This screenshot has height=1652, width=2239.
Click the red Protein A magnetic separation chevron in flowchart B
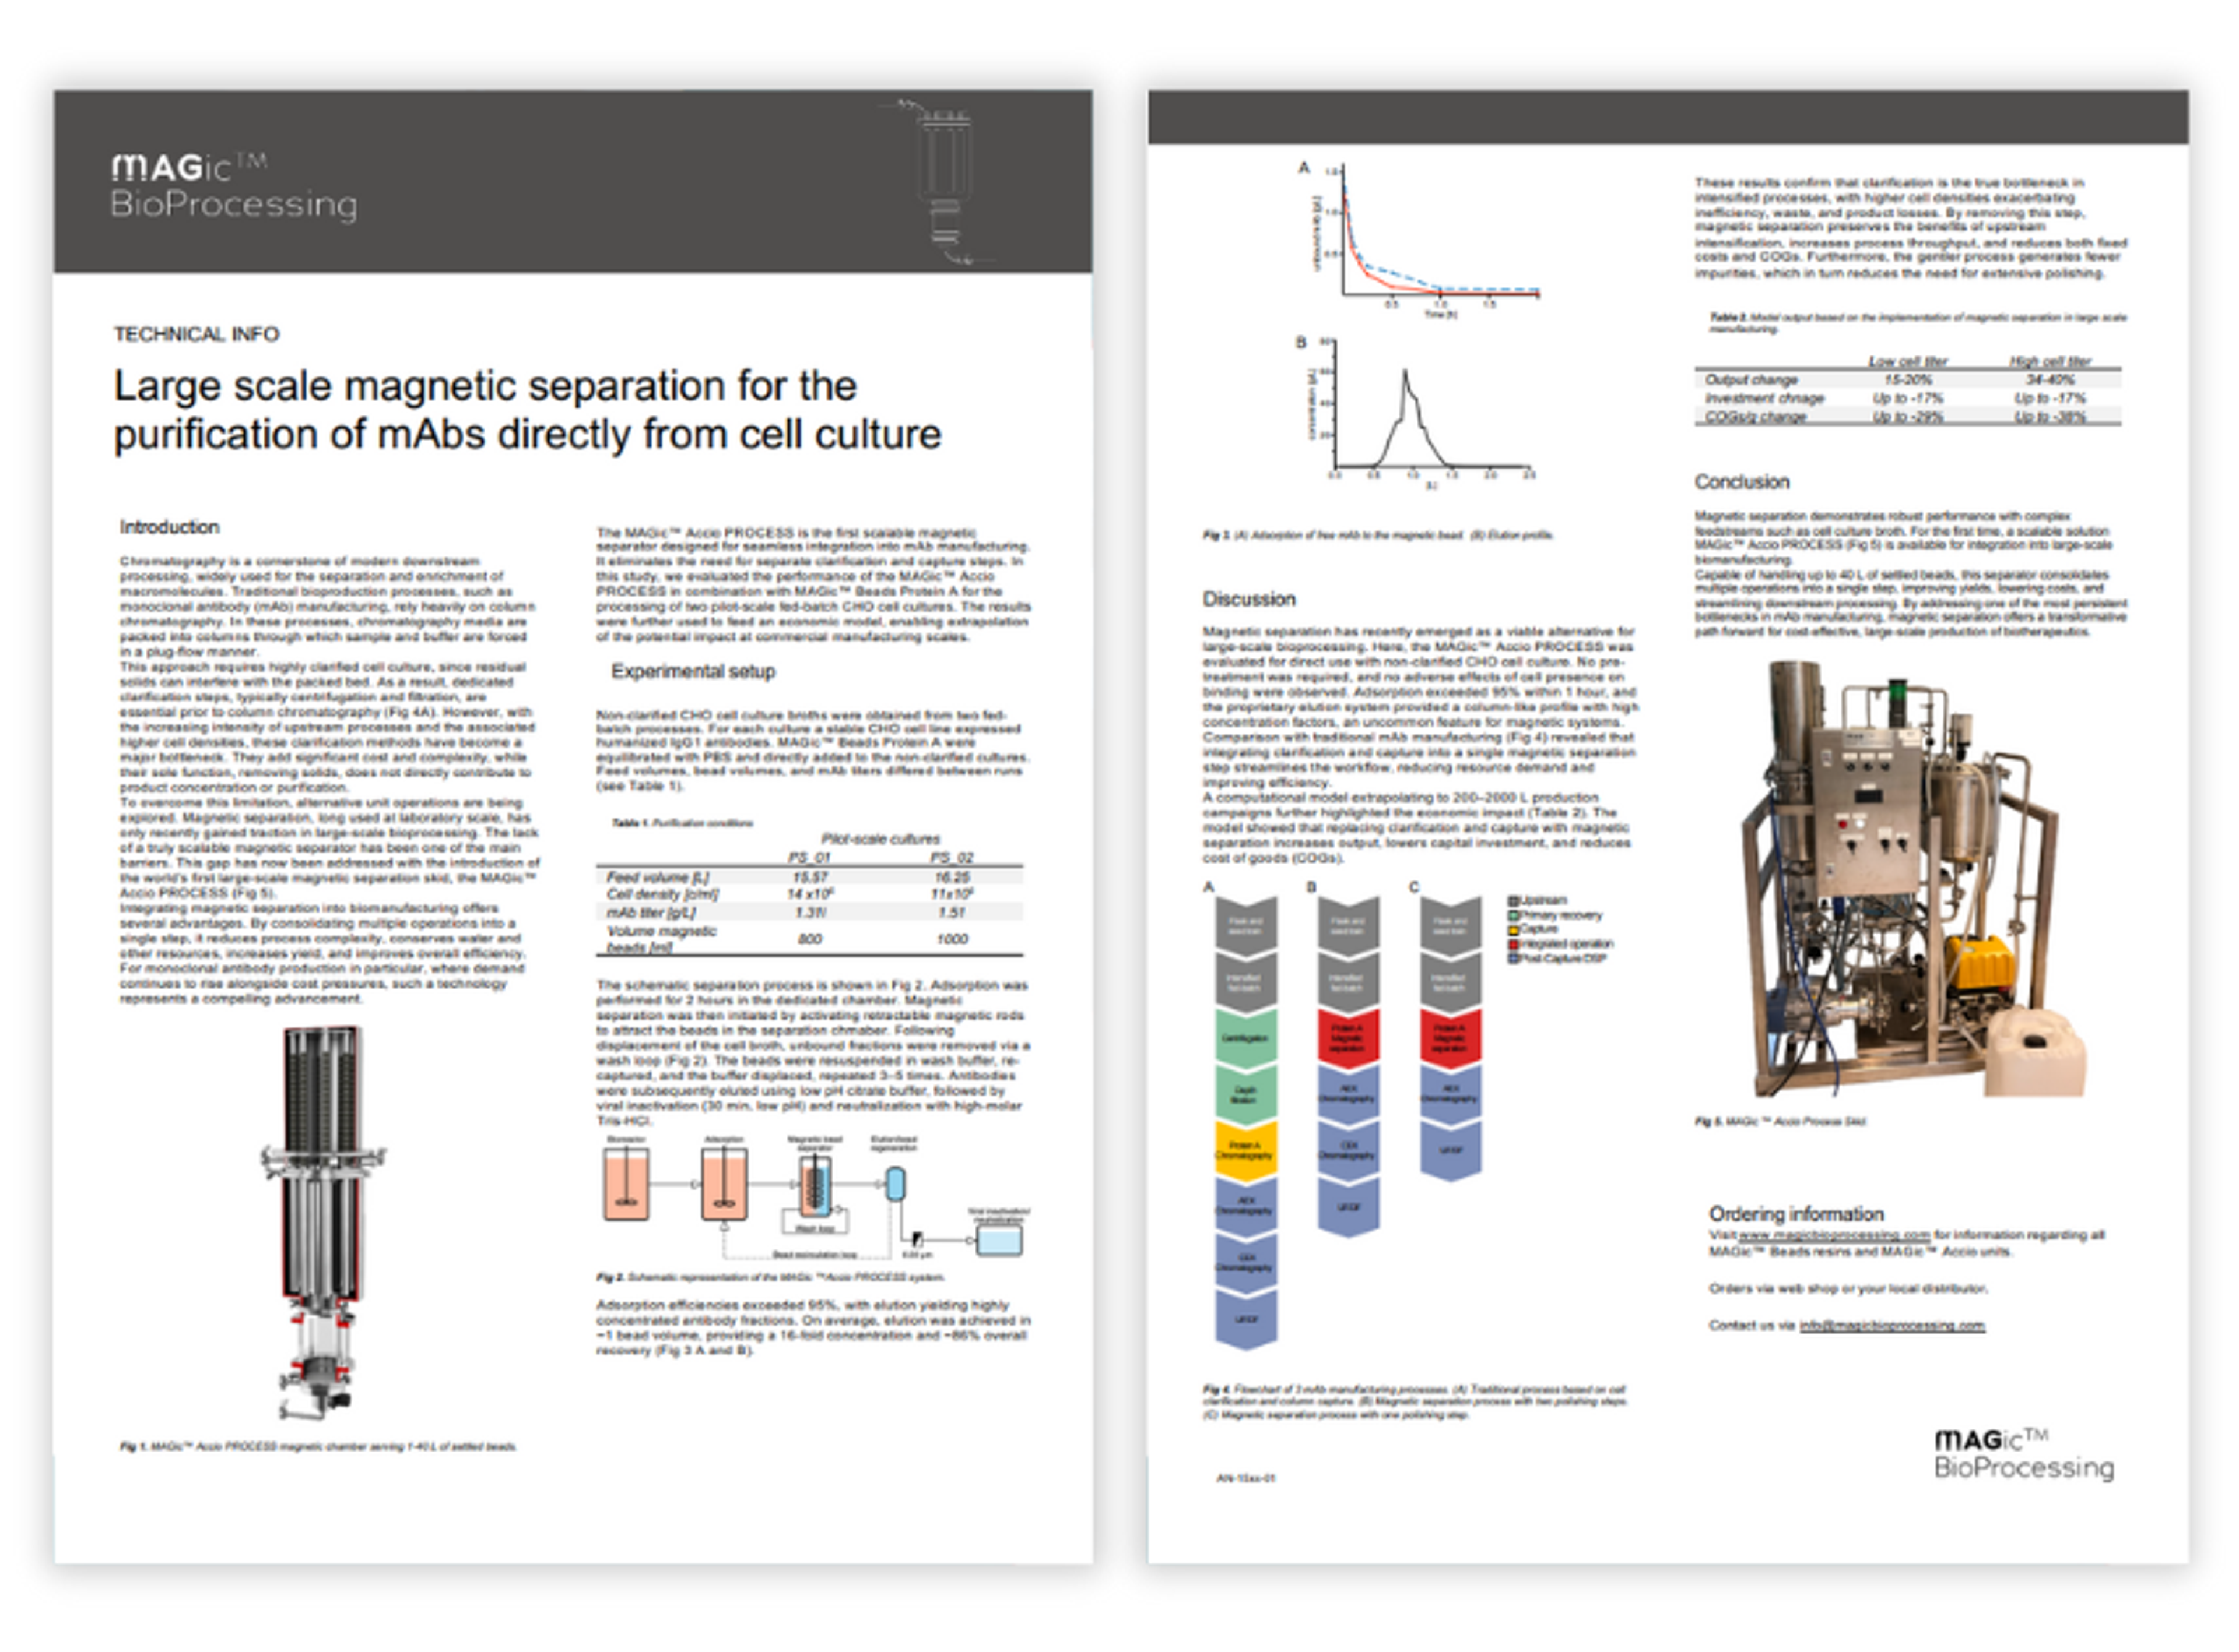pos(1347,1039)
